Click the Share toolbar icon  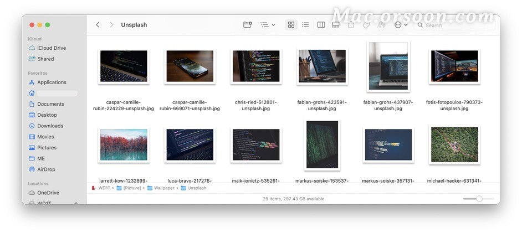[x=351, y=24]
